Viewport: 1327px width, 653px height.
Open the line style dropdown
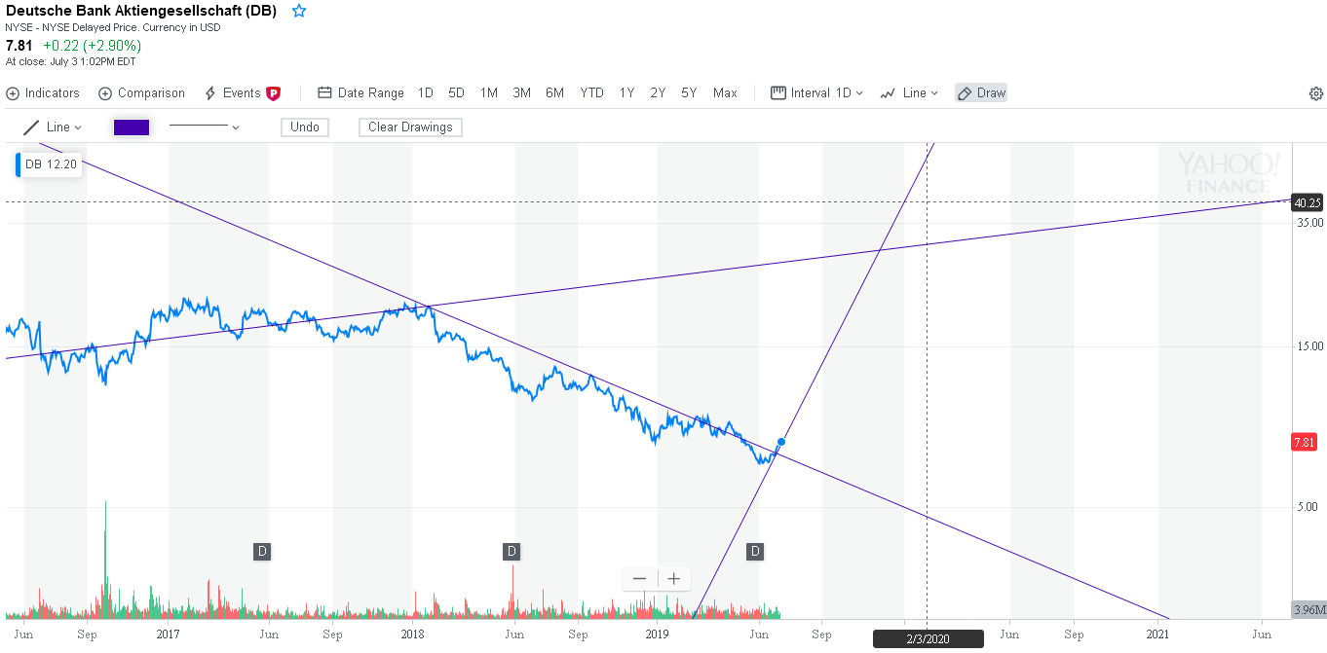[x=205, y=127]
